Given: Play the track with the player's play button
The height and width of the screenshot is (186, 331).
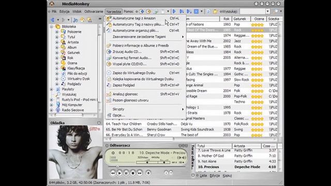Looking at the screenshot, I should coord(119,173).
